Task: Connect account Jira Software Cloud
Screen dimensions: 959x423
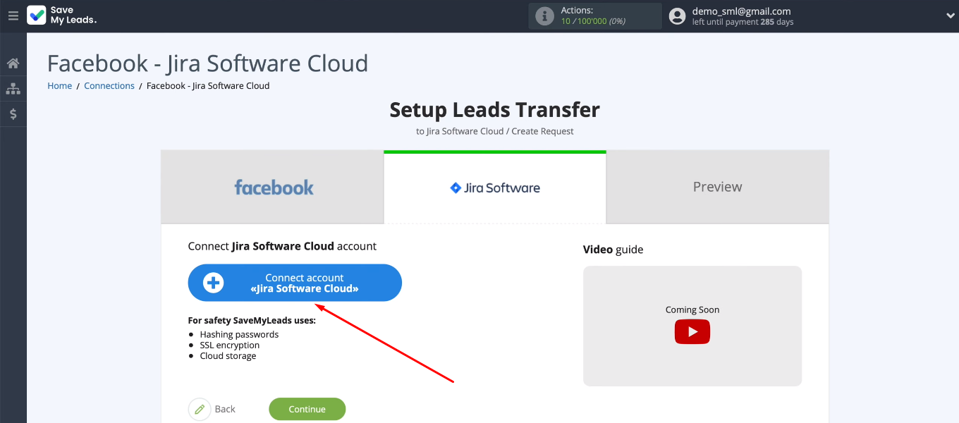Action: [x=295, y=283]
